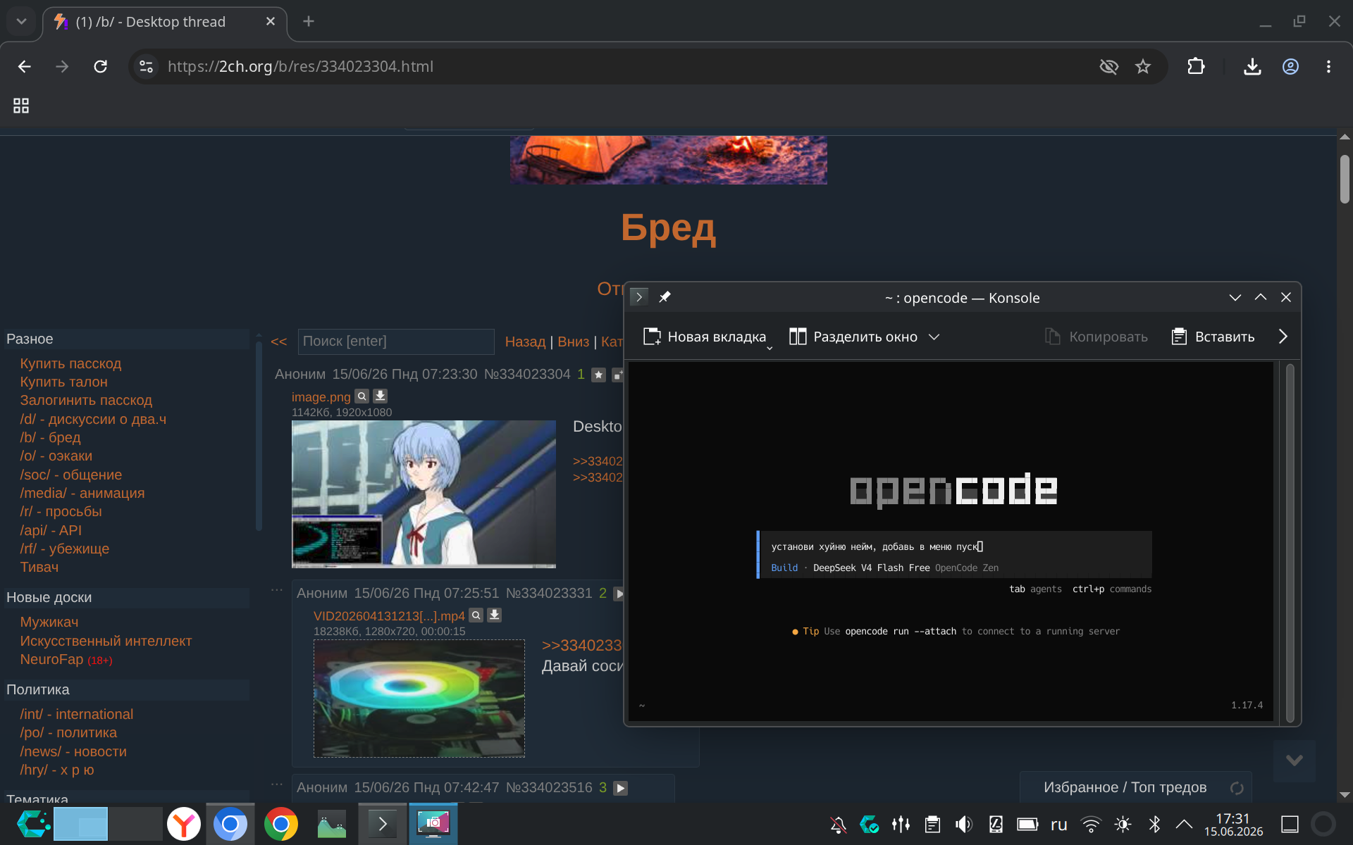Go forward in browser history
The width and height of the screenshot is (1353, 845).
pos(62,66)
